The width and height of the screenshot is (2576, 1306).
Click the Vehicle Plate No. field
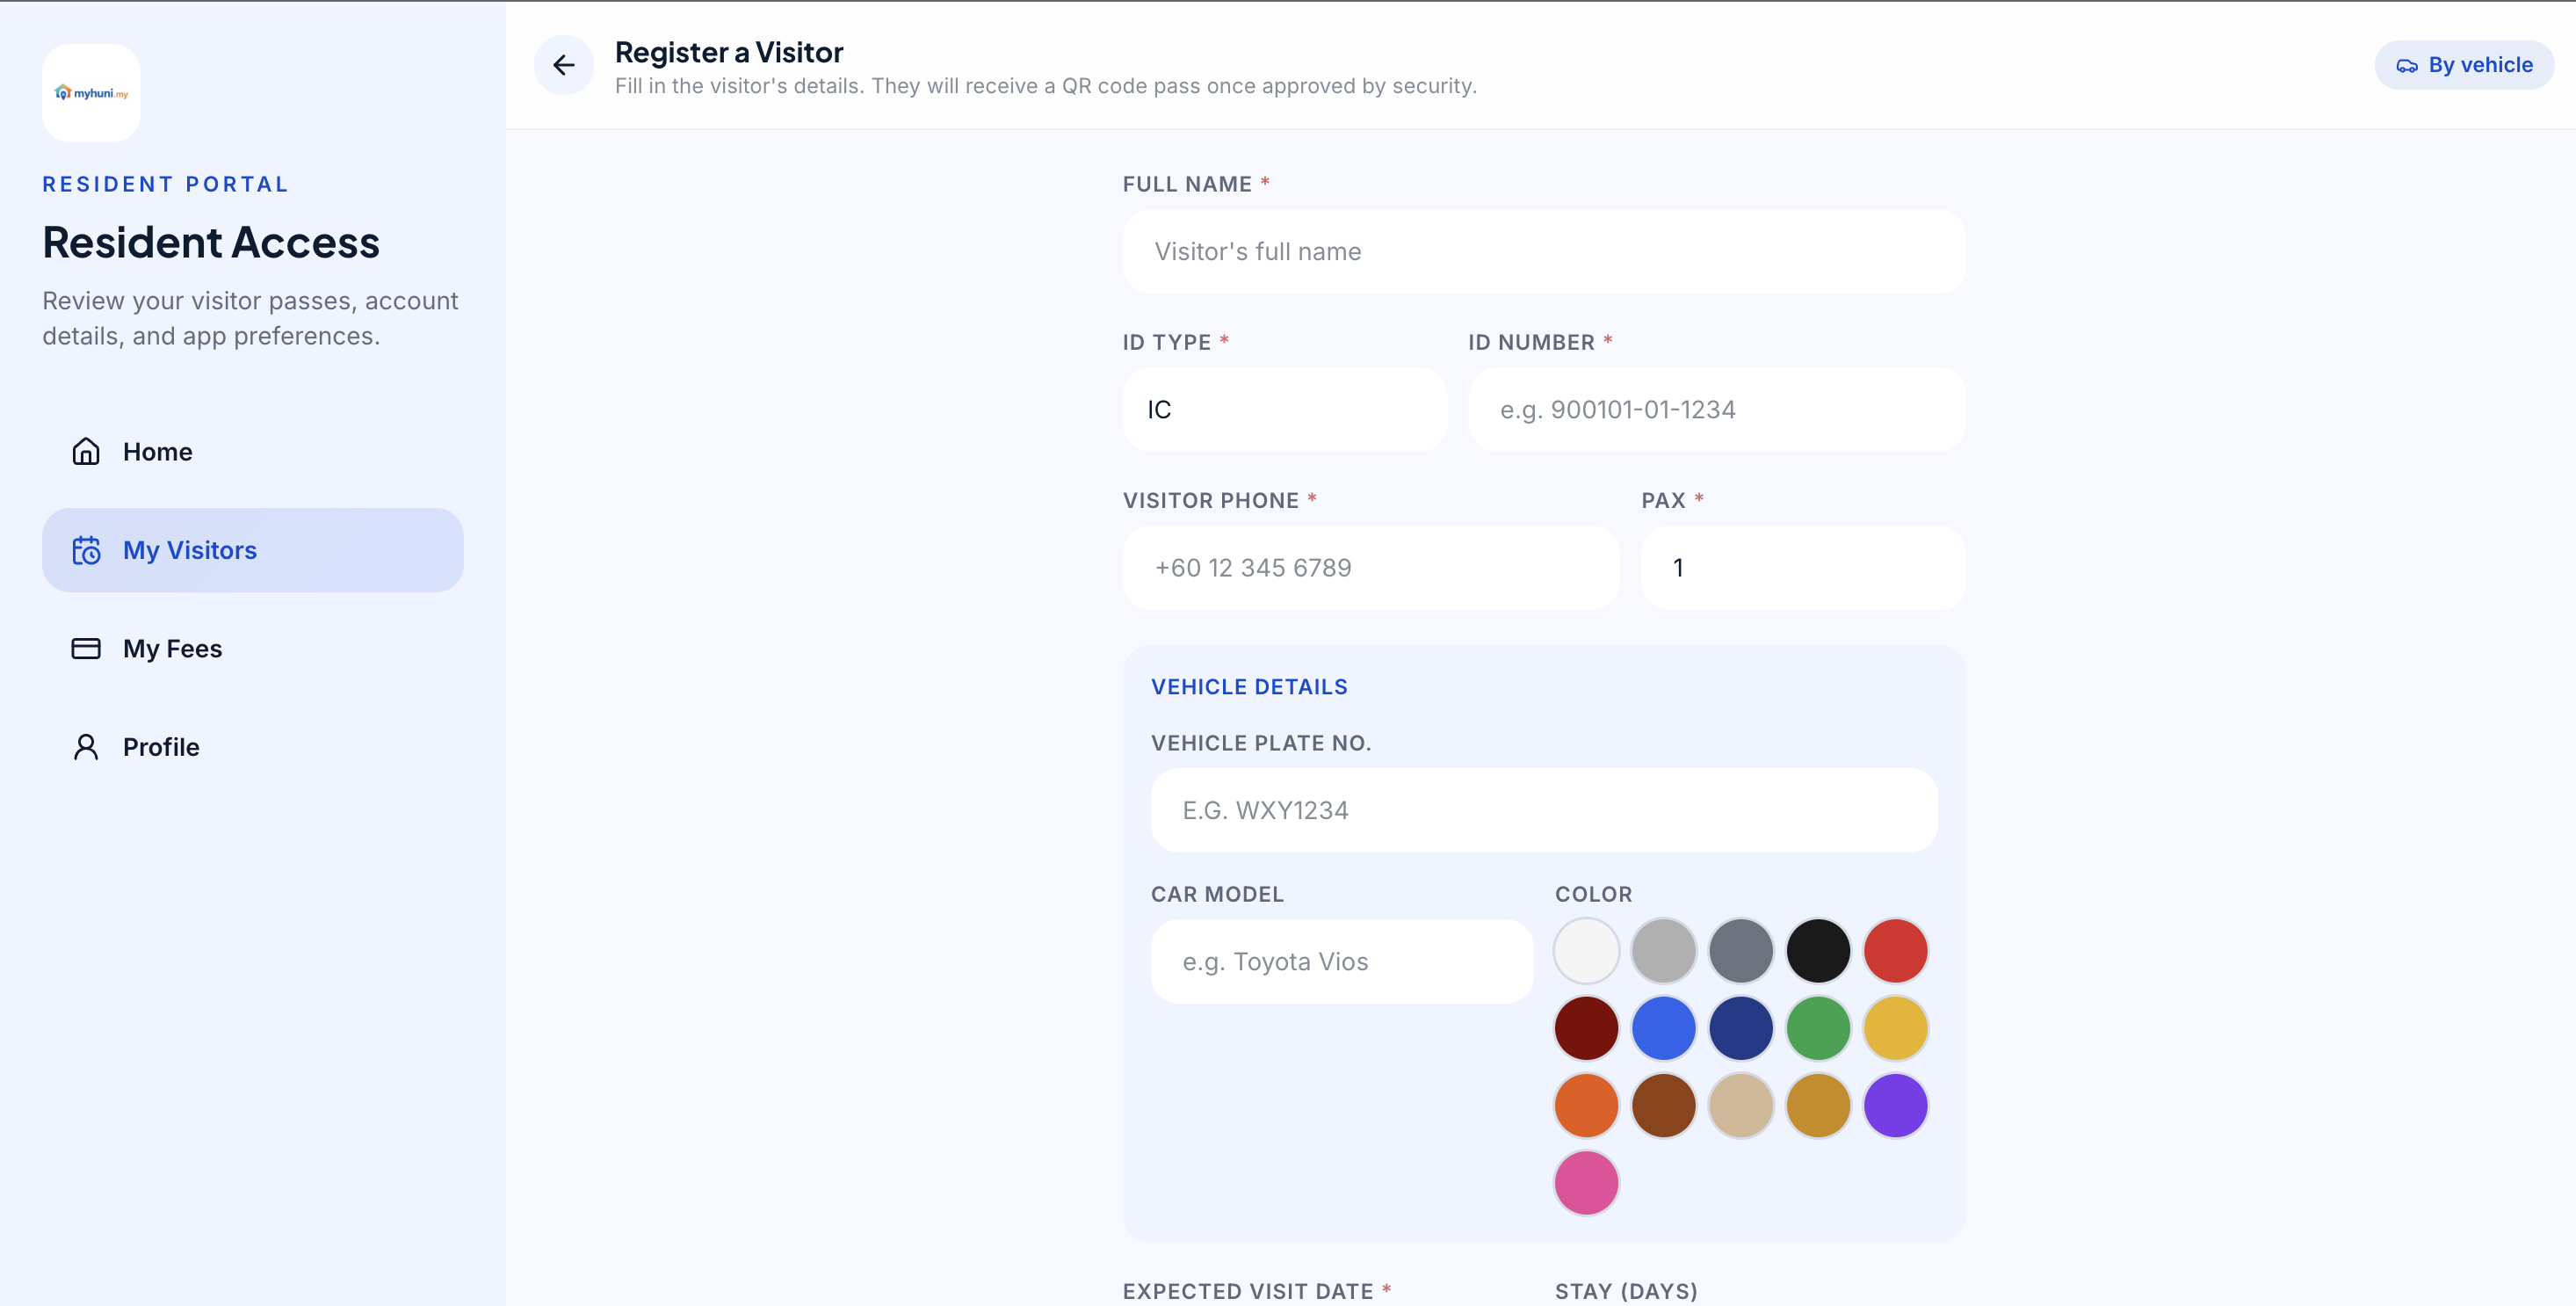pyautogui.click(x=1543, y=811)
